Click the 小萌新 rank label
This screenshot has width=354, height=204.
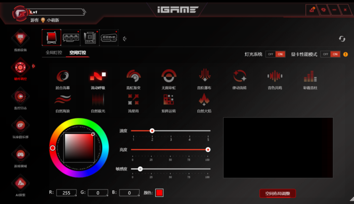(53, 20)
